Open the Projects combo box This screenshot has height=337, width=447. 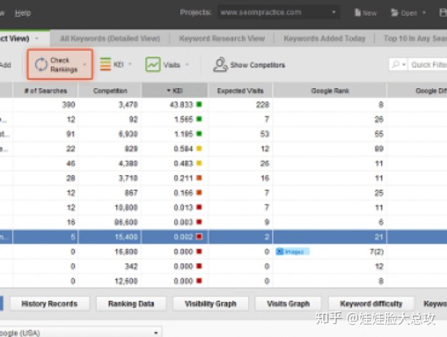point(279,12)
